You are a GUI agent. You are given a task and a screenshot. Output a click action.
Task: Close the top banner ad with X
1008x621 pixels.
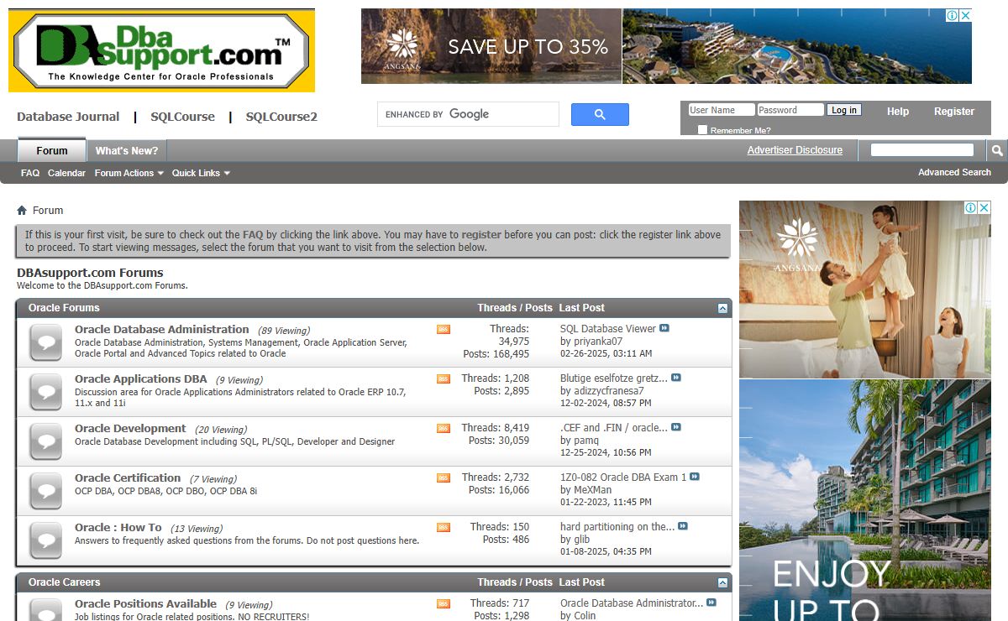point(966,15)
